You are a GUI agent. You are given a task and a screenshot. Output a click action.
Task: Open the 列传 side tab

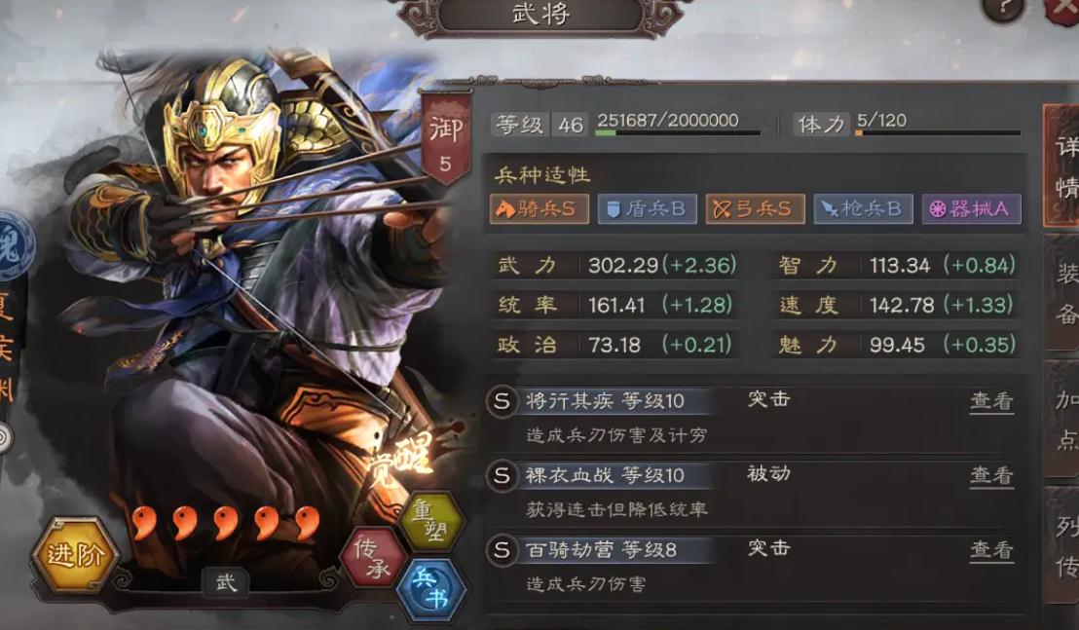click(1063, 546)
